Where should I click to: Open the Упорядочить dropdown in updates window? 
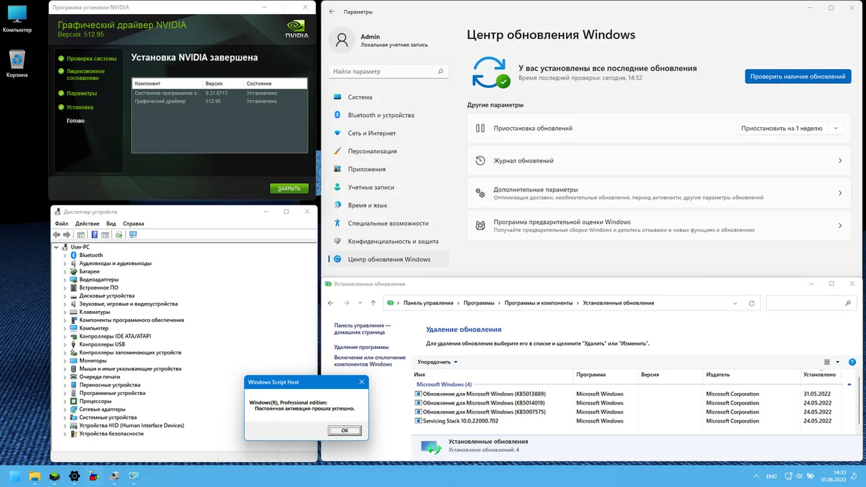438,362
